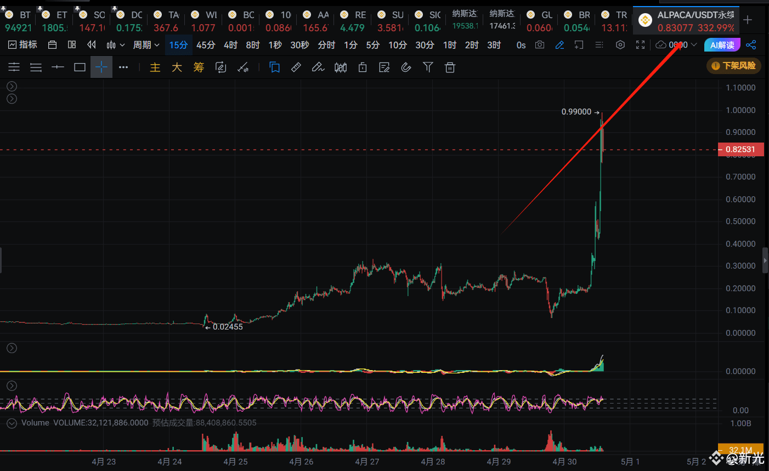
Task: Open the ALPACA/USDT tab
Action: tap(686, 21)
